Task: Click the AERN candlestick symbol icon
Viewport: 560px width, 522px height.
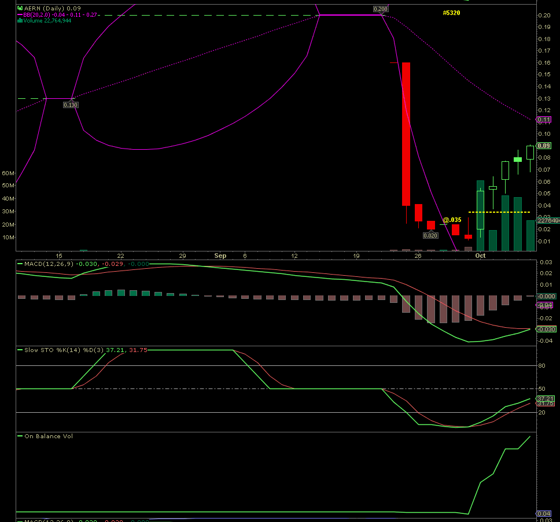Action: [x=20, y=8]
